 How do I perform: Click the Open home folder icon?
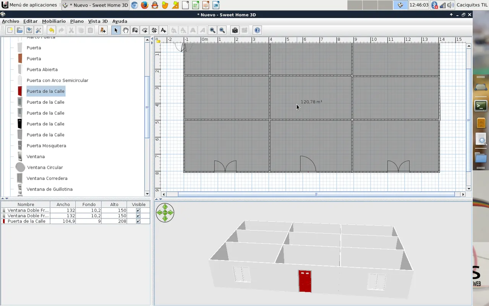[19, 30]
